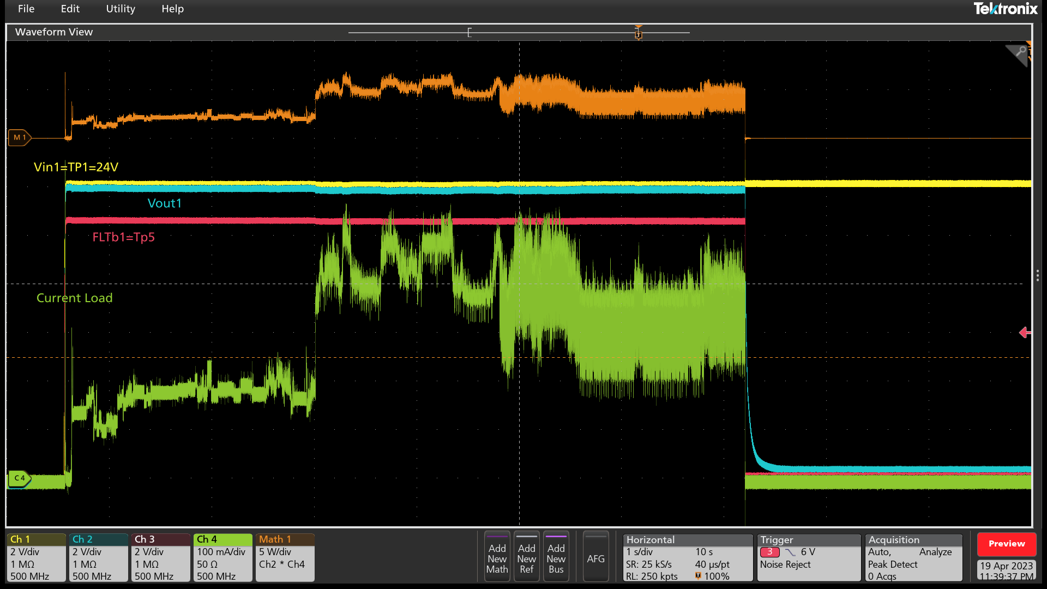Select the Current Load waveform label
Viewport: 1047px width, 589px height.
[75, 298]
